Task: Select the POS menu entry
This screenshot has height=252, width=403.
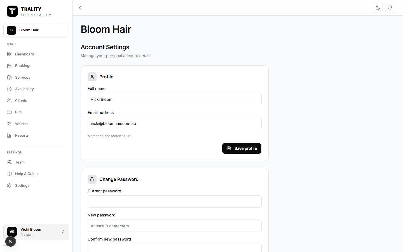Action: [36, 112]
